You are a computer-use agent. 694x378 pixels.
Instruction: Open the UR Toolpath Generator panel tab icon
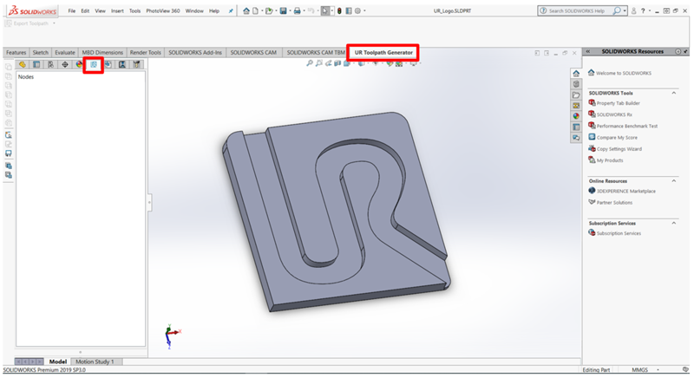(x=94, y=64)
